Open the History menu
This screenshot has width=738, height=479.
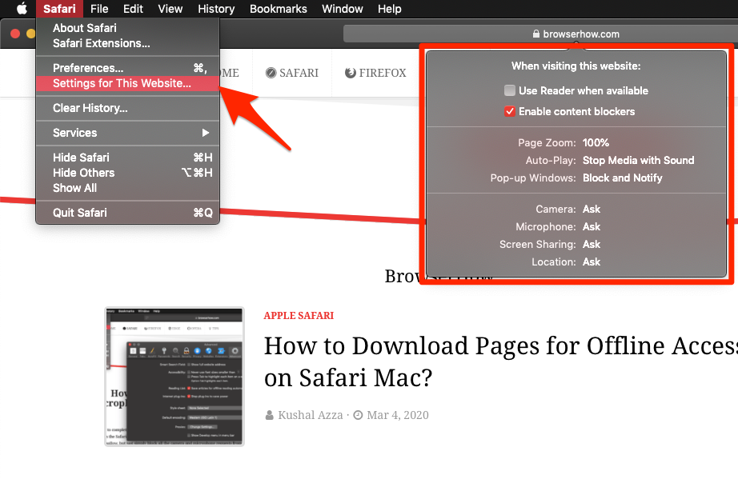coord(216,9)
